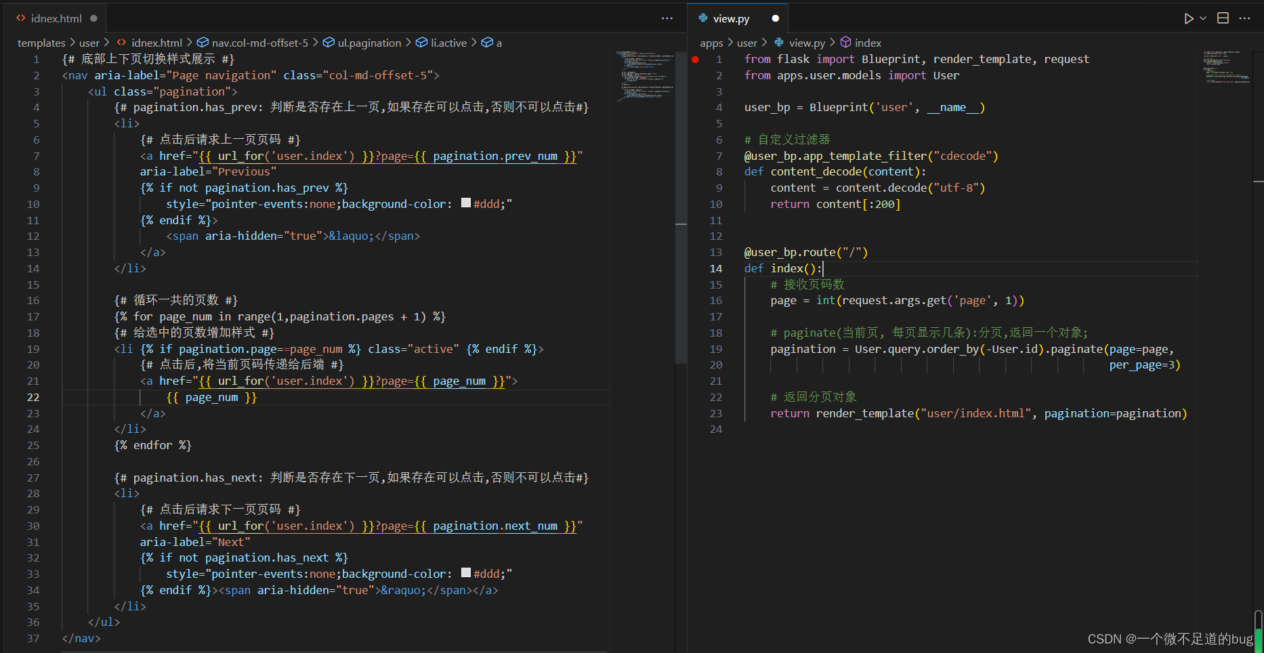Viewport: 1264px width, 653px height.
Task: Click cube icon beside index breadcrumb
Action: click(x=845, y=43)
